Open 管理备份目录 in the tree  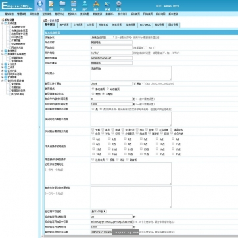(18, 91)
